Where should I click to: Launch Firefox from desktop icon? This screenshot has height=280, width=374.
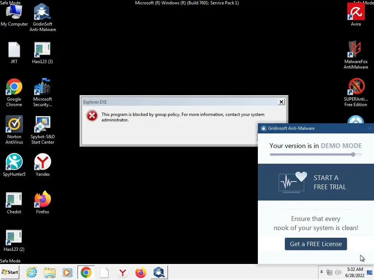pos(42,202)
